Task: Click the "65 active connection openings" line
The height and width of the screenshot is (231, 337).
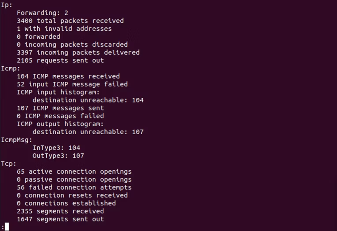Action: coord(74,172)
